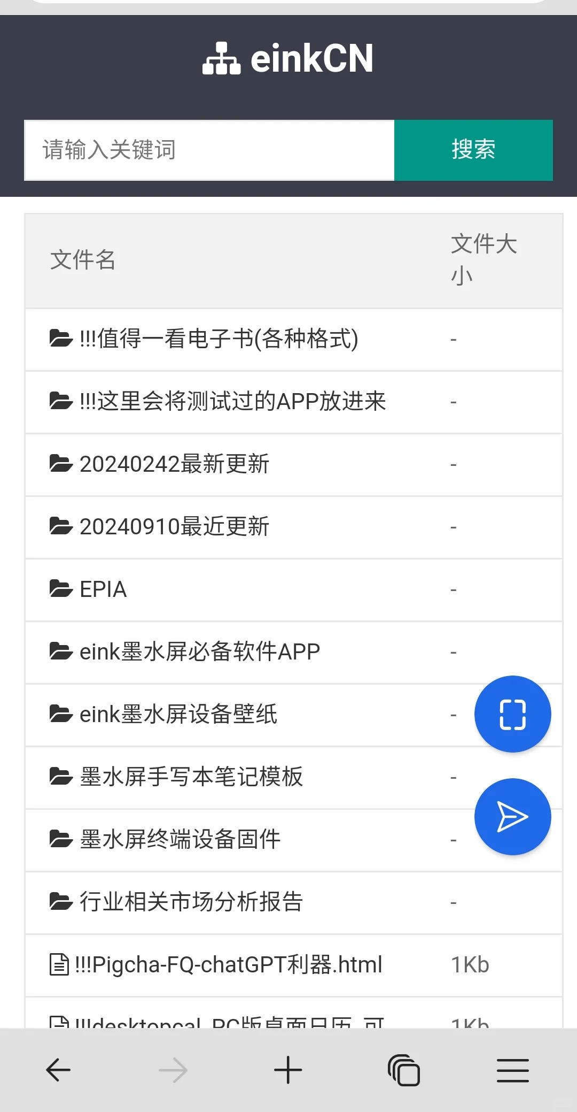Click file icon beside Pigcha-FQ-chatGPT利器.html
The image size is (577, 1112).
(59, 965)
